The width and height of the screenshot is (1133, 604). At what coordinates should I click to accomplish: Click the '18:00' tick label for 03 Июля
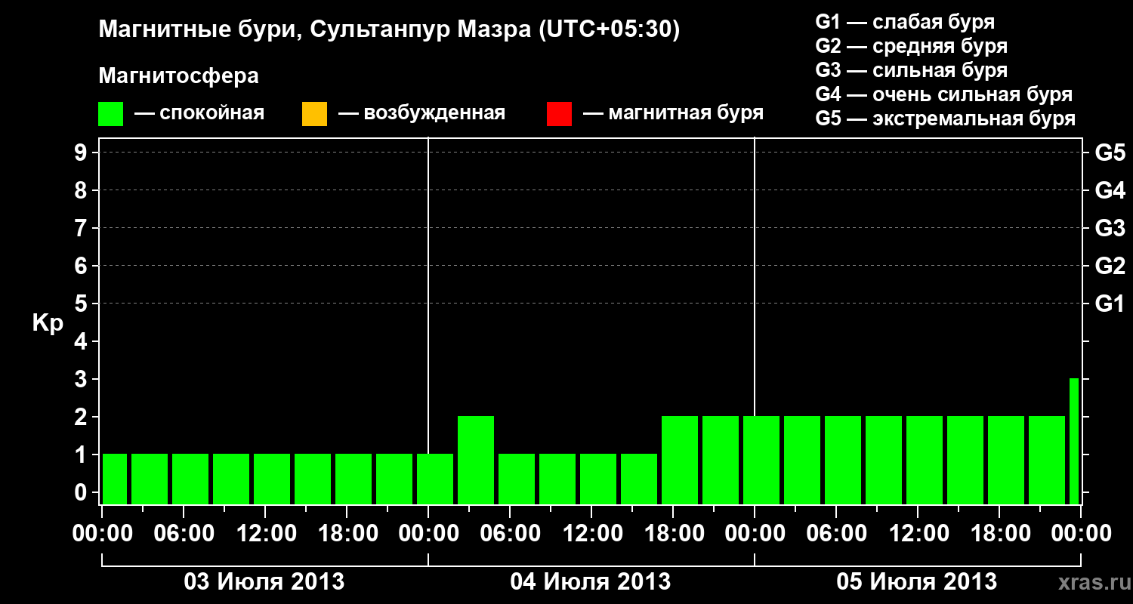tap(347, 534)
